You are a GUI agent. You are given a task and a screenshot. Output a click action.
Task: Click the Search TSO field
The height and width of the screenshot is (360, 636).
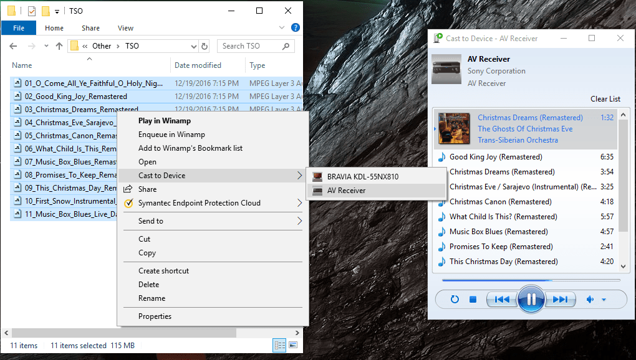(x=256, y=46)
